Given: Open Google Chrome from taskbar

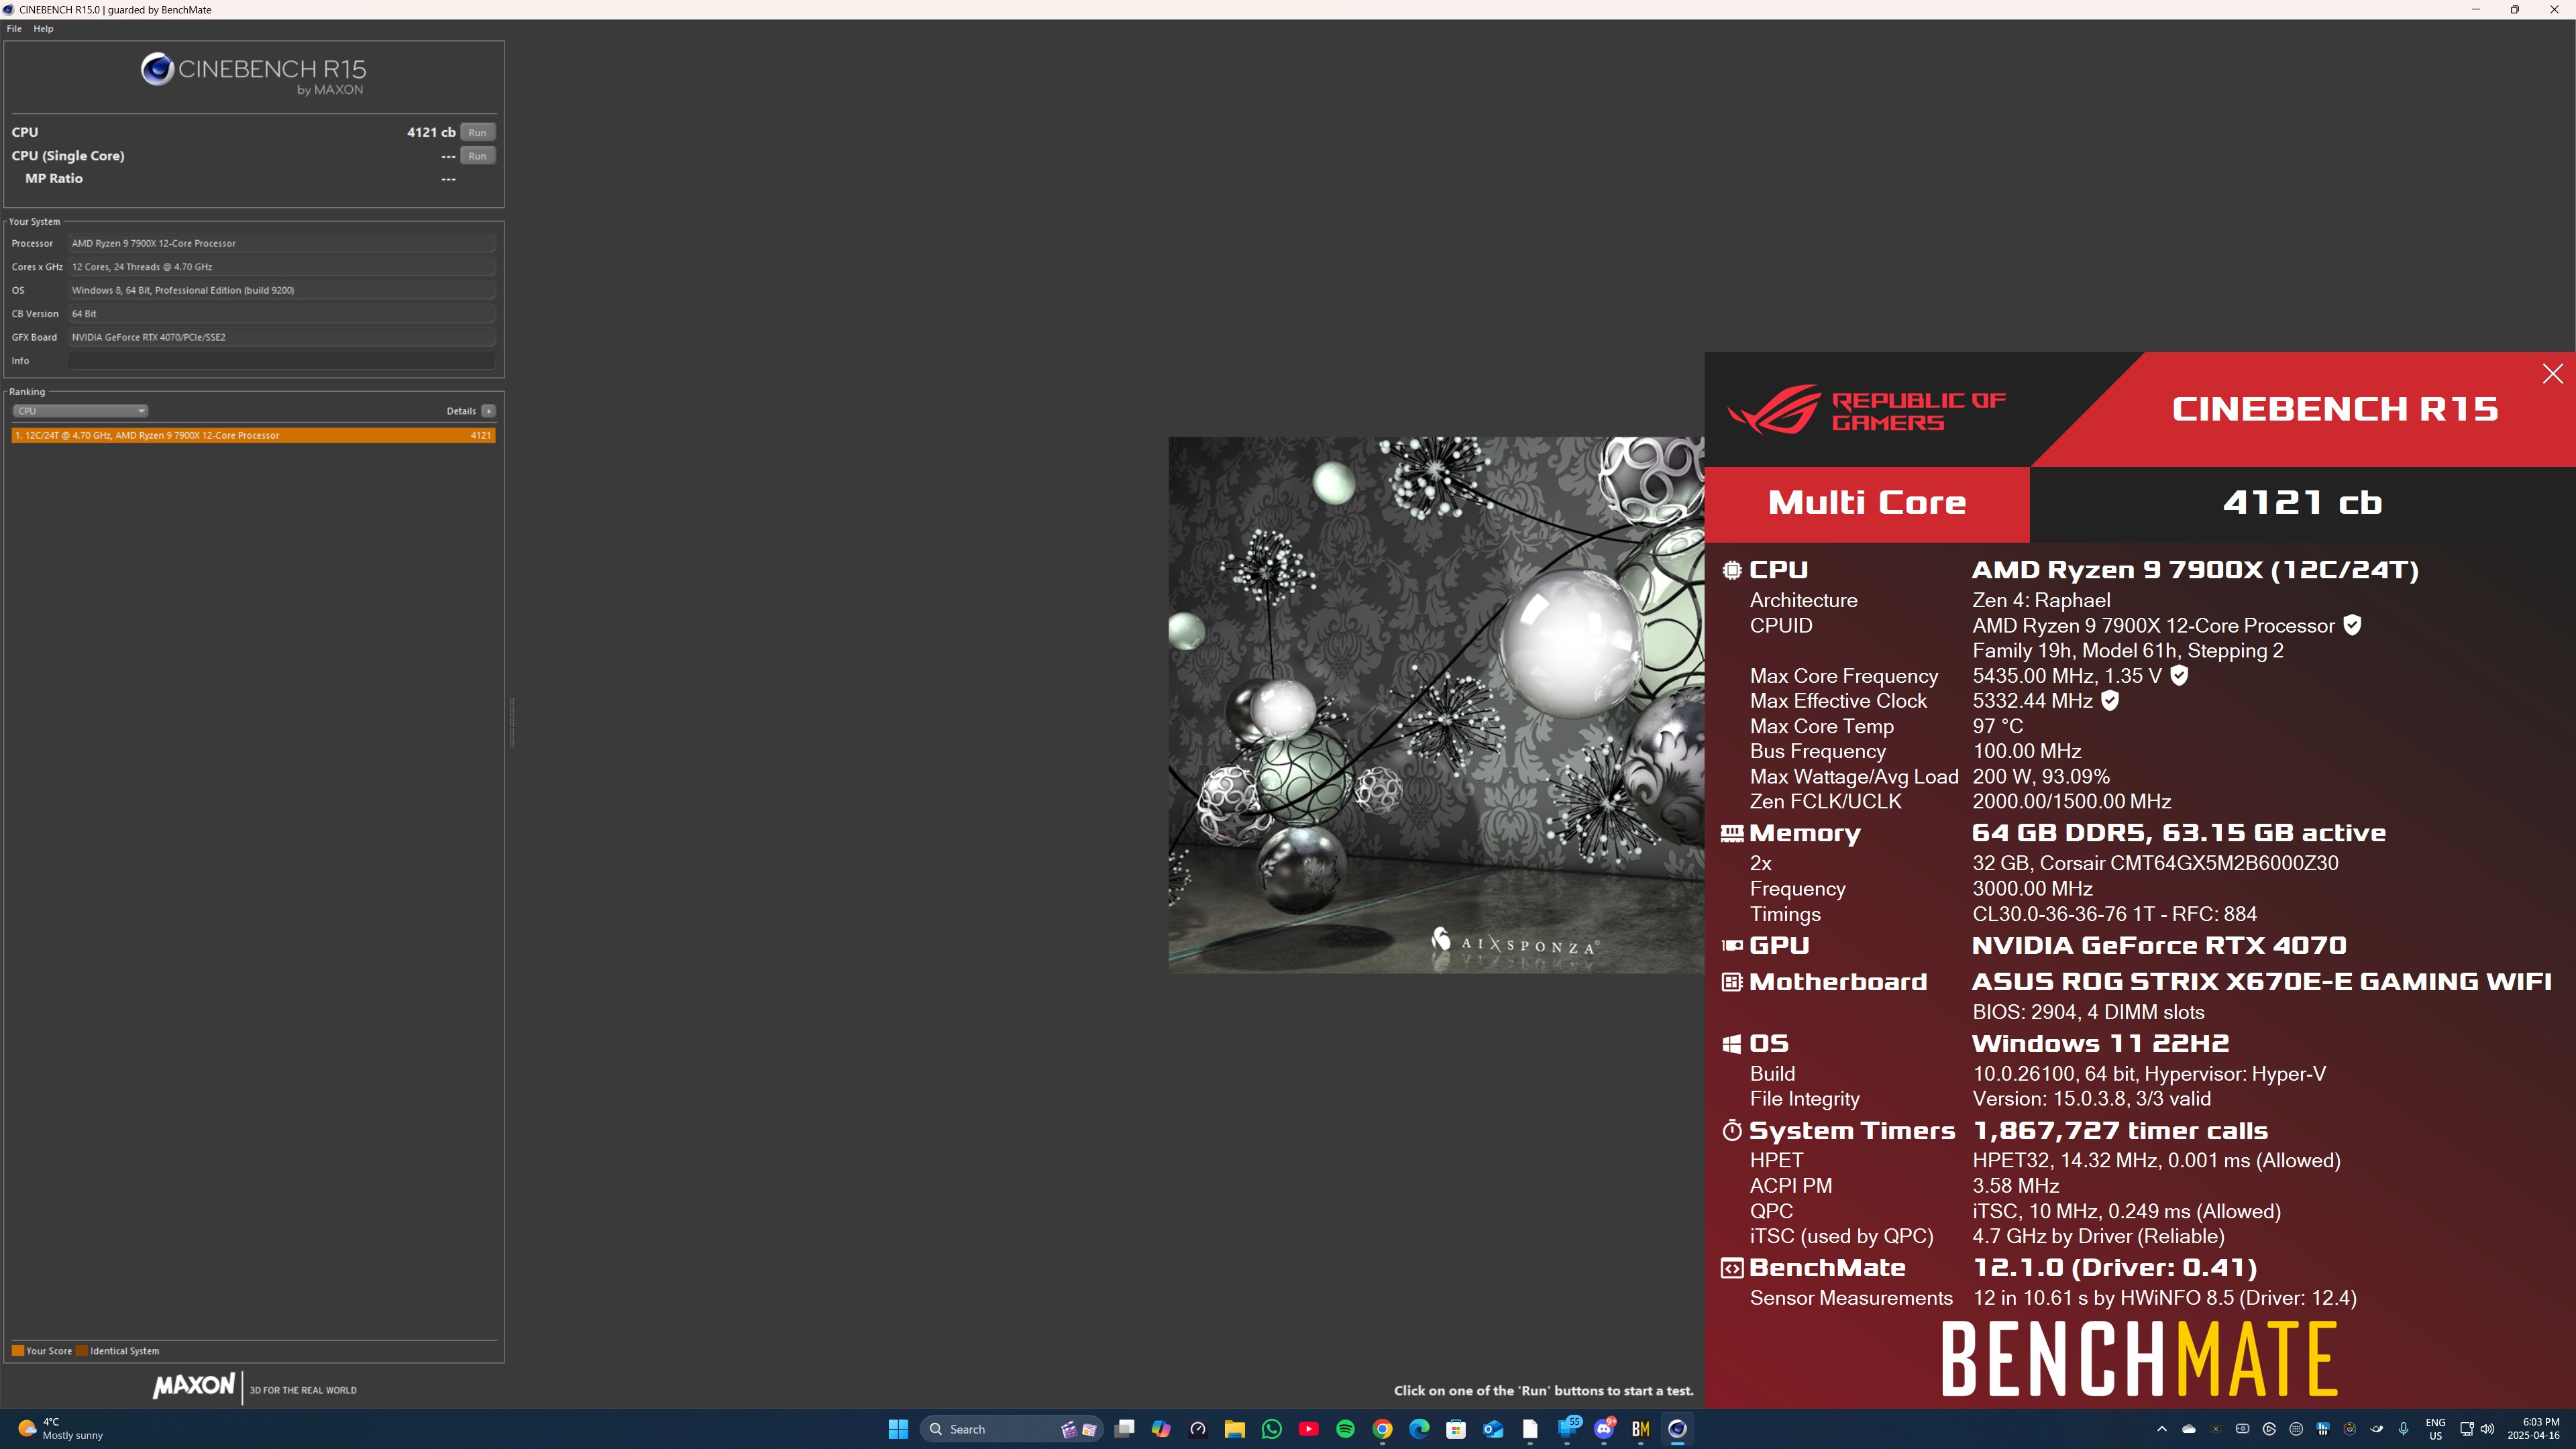Looking at the screenshot, I should [x=1382, y=1429].
